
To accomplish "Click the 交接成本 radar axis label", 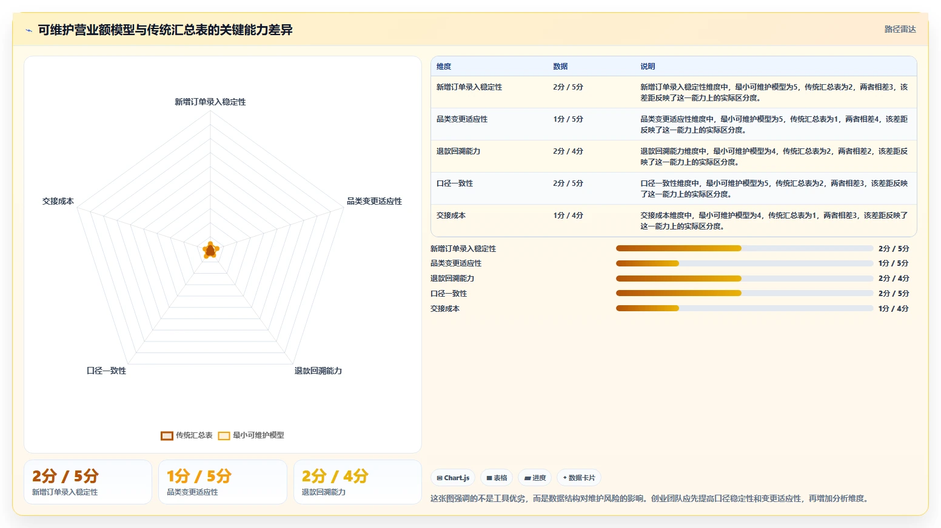I will pos(58,201).
